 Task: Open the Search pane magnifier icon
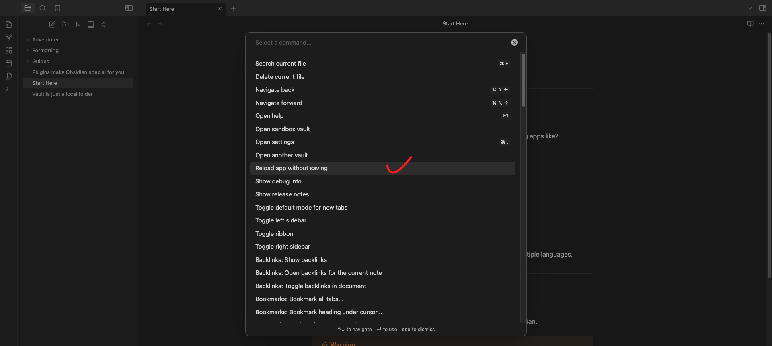click(x=43, y=8)
